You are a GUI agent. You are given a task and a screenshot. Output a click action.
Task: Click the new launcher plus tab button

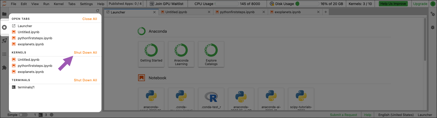click(325, 12)
